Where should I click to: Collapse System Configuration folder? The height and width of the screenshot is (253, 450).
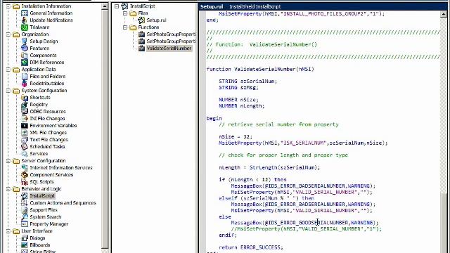click(8, 91)
